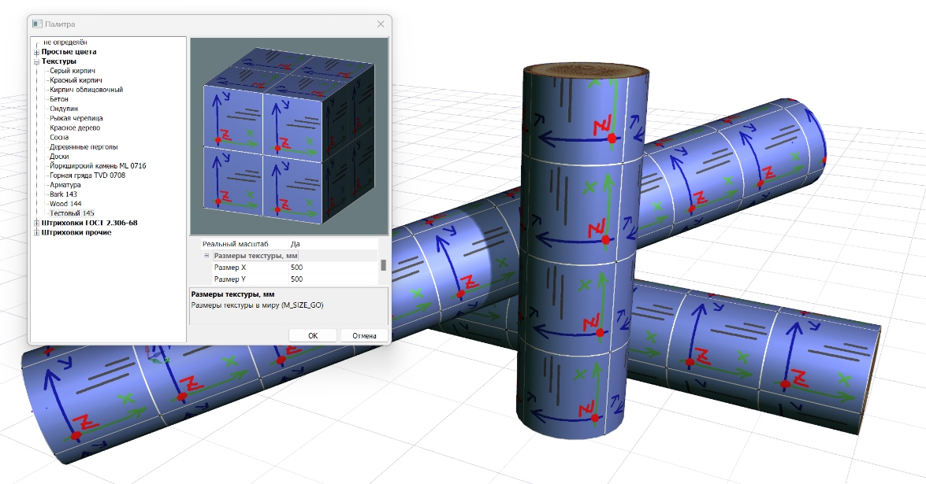926x484 pixels.
Task: Select the Wood 144 texture
Action: [x=65, y=204]
